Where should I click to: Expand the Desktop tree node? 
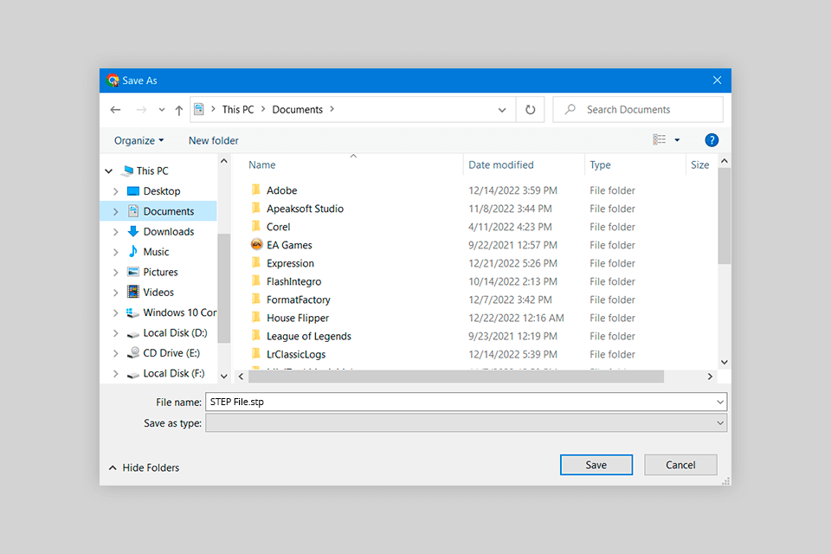tap(115, 191)
